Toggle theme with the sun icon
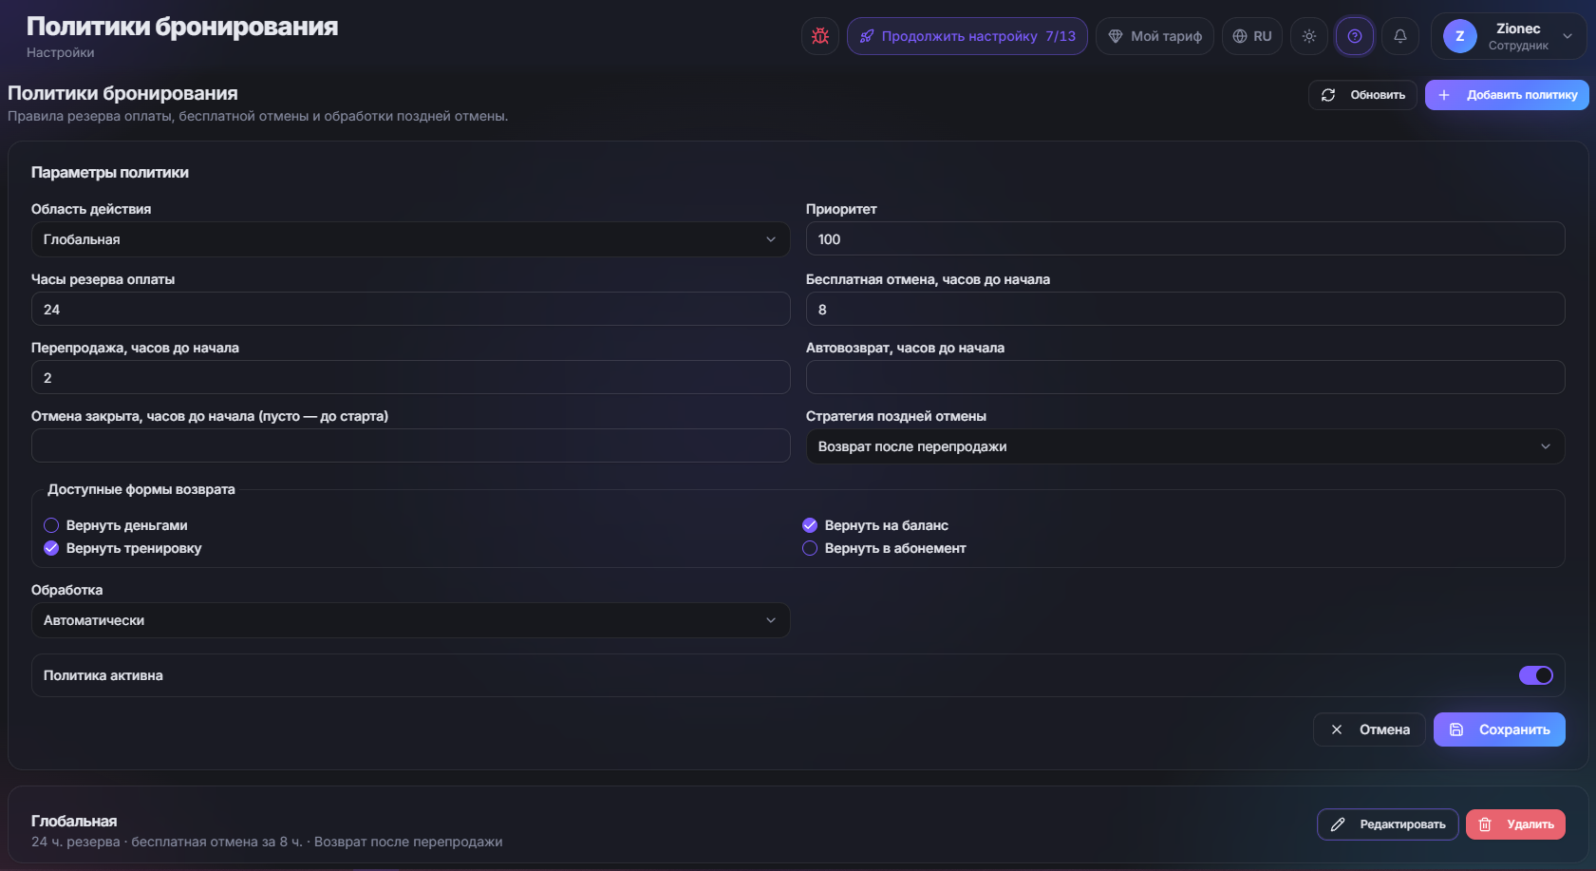The height and width of the screenshot is (871, 1596). [1309, 36]
